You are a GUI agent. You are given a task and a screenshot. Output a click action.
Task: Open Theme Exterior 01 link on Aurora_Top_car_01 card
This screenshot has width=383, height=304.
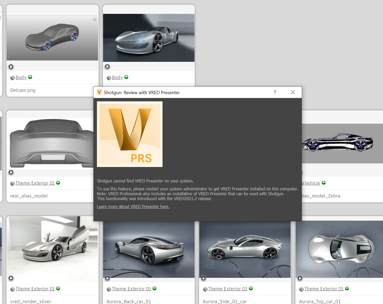pos(324,289)
